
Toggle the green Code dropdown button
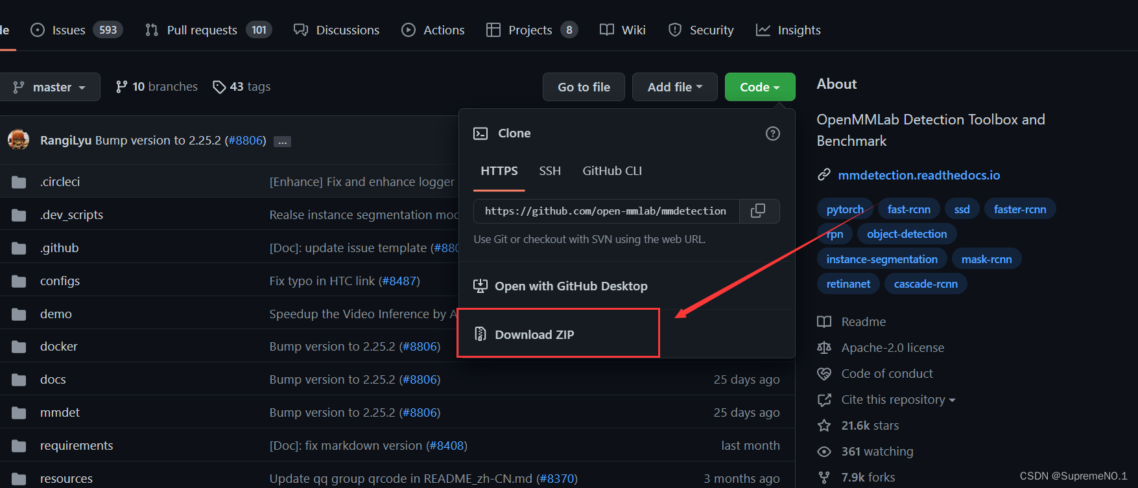(x=760, y=87)
